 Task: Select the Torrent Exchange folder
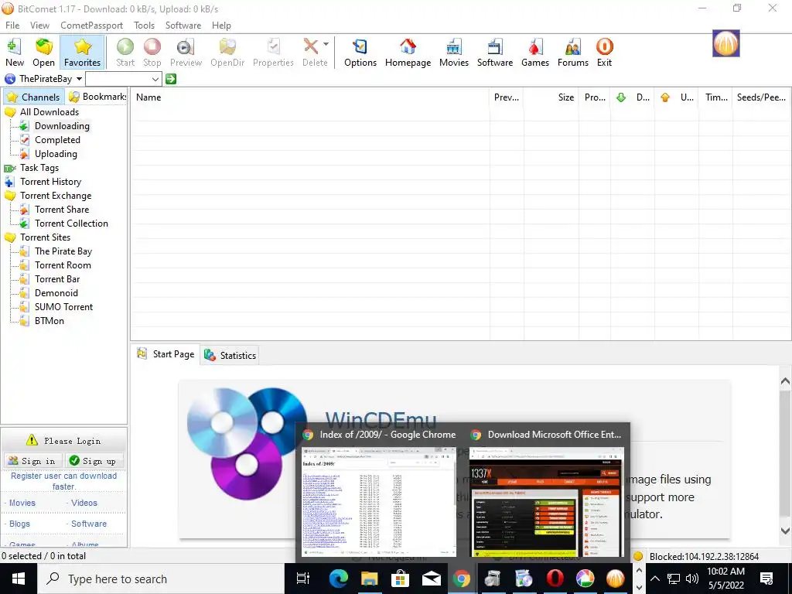click(x=56, y=196)
